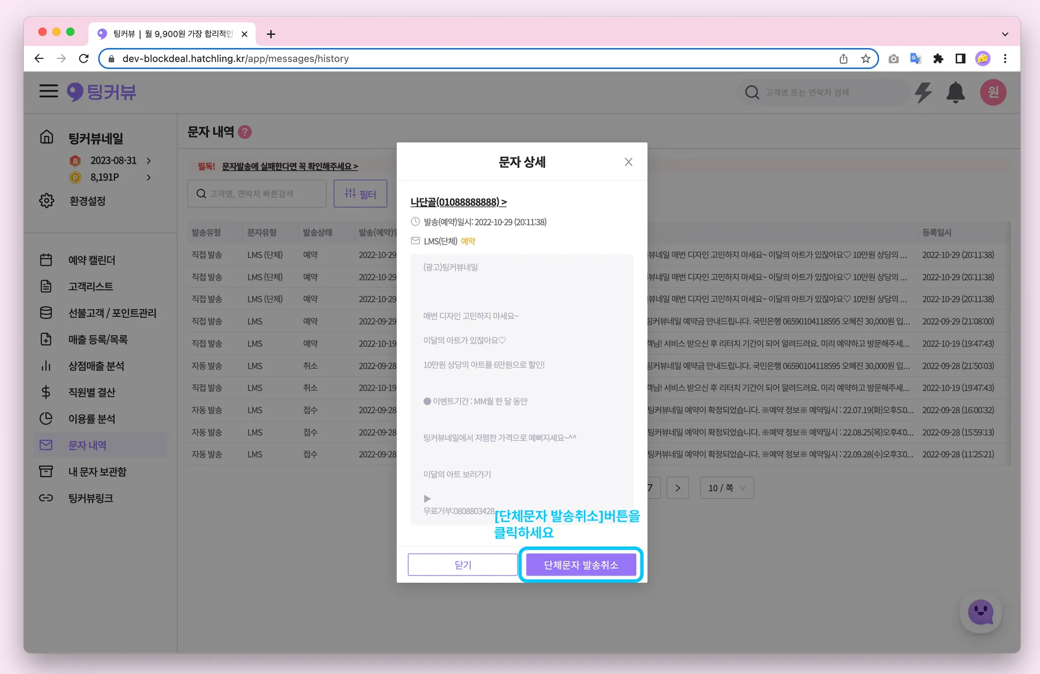Select 환경설정 in the sidebar
This screenshot has width=1040, height=674.
(x=87, y=201)
